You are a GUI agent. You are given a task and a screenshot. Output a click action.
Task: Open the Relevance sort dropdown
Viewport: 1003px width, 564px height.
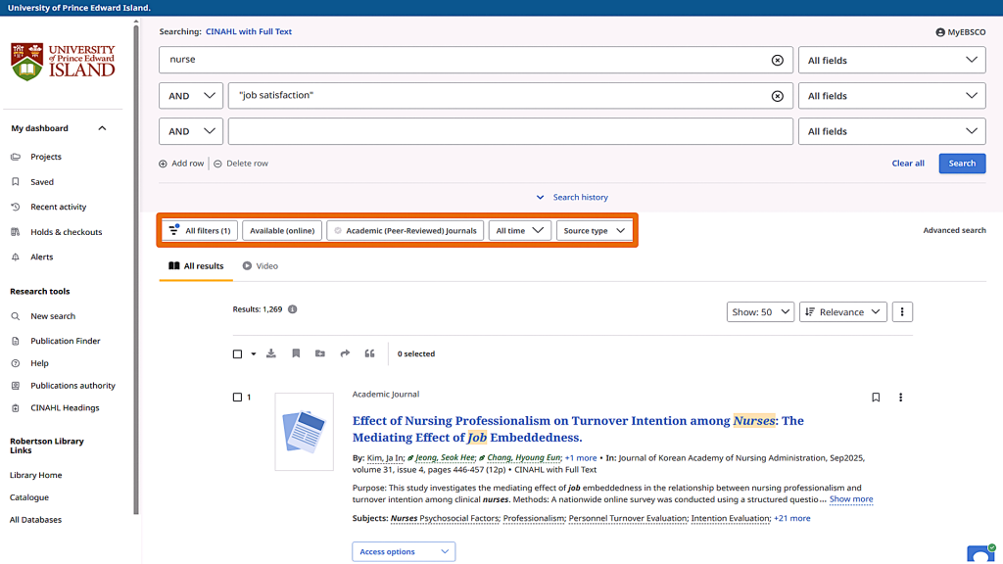(x=842, y=312)
